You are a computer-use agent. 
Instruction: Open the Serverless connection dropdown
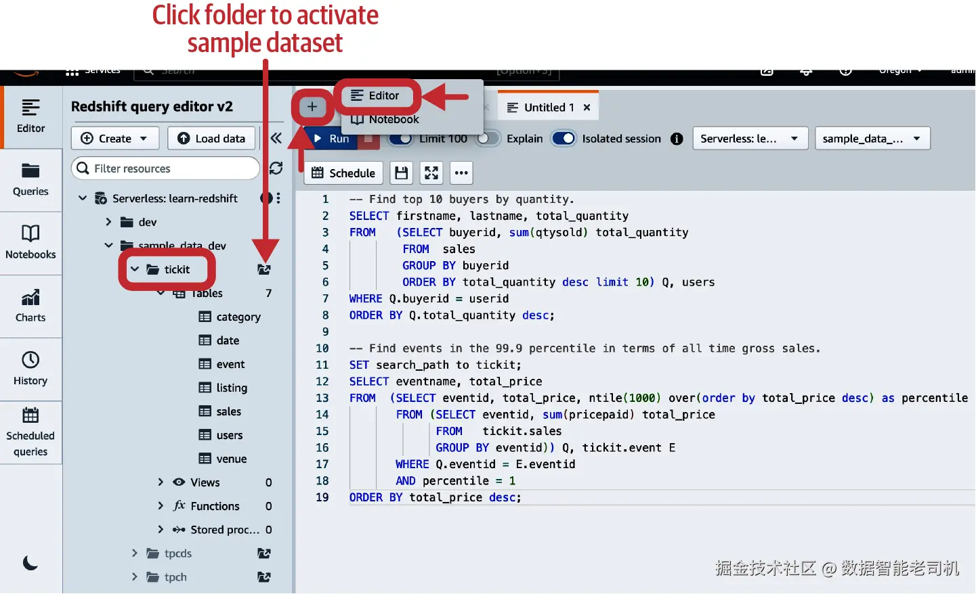click(x=750, y=139)
